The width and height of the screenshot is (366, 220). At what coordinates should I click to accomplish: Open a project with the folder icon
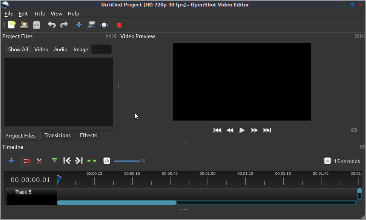24,25
